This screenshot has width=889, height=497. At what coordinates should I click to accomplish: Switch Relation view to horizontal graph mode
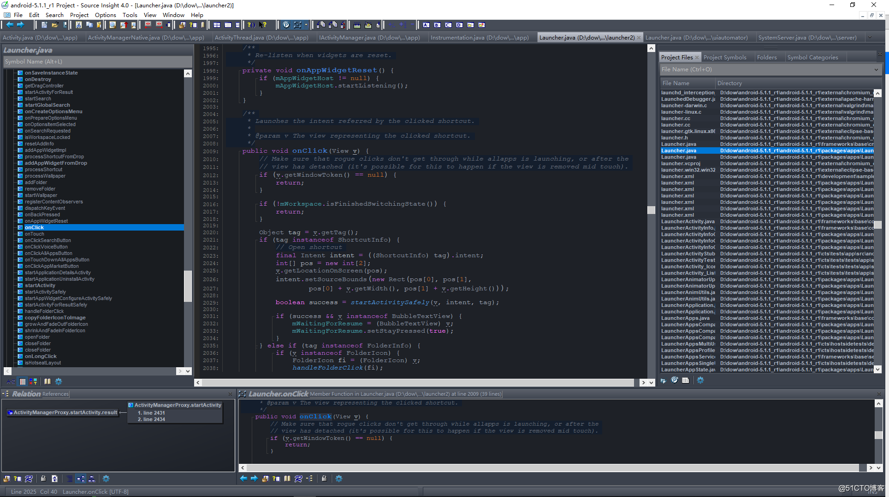tap(81, 479)
